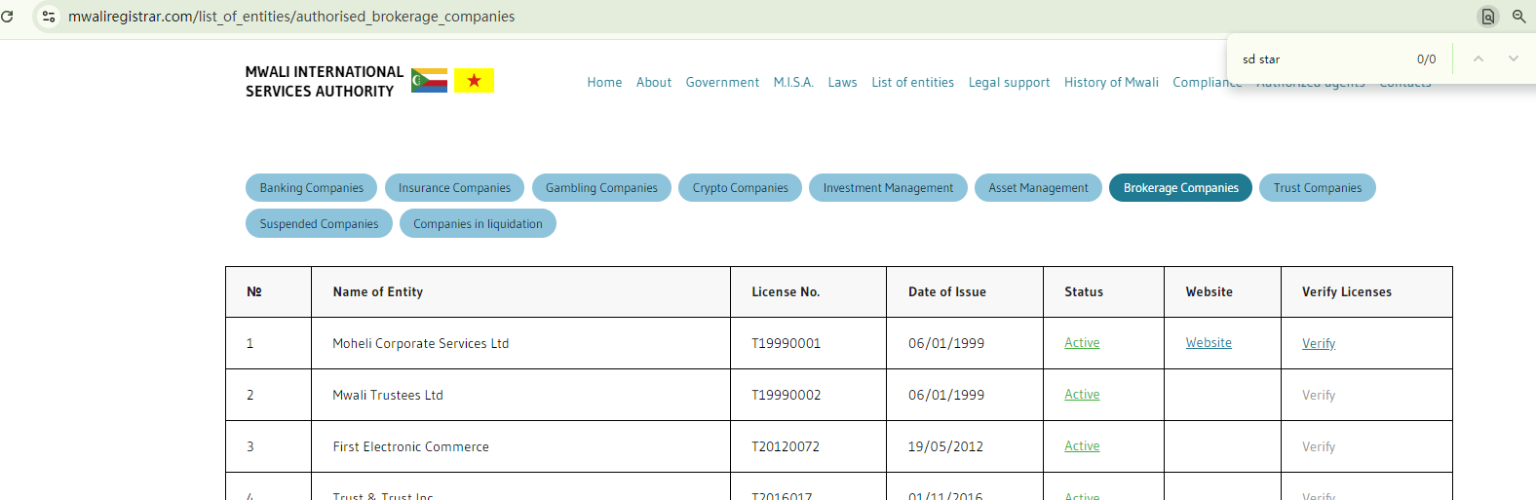Click license number T20120072
Screen dimensions: 1536x500
786,446
